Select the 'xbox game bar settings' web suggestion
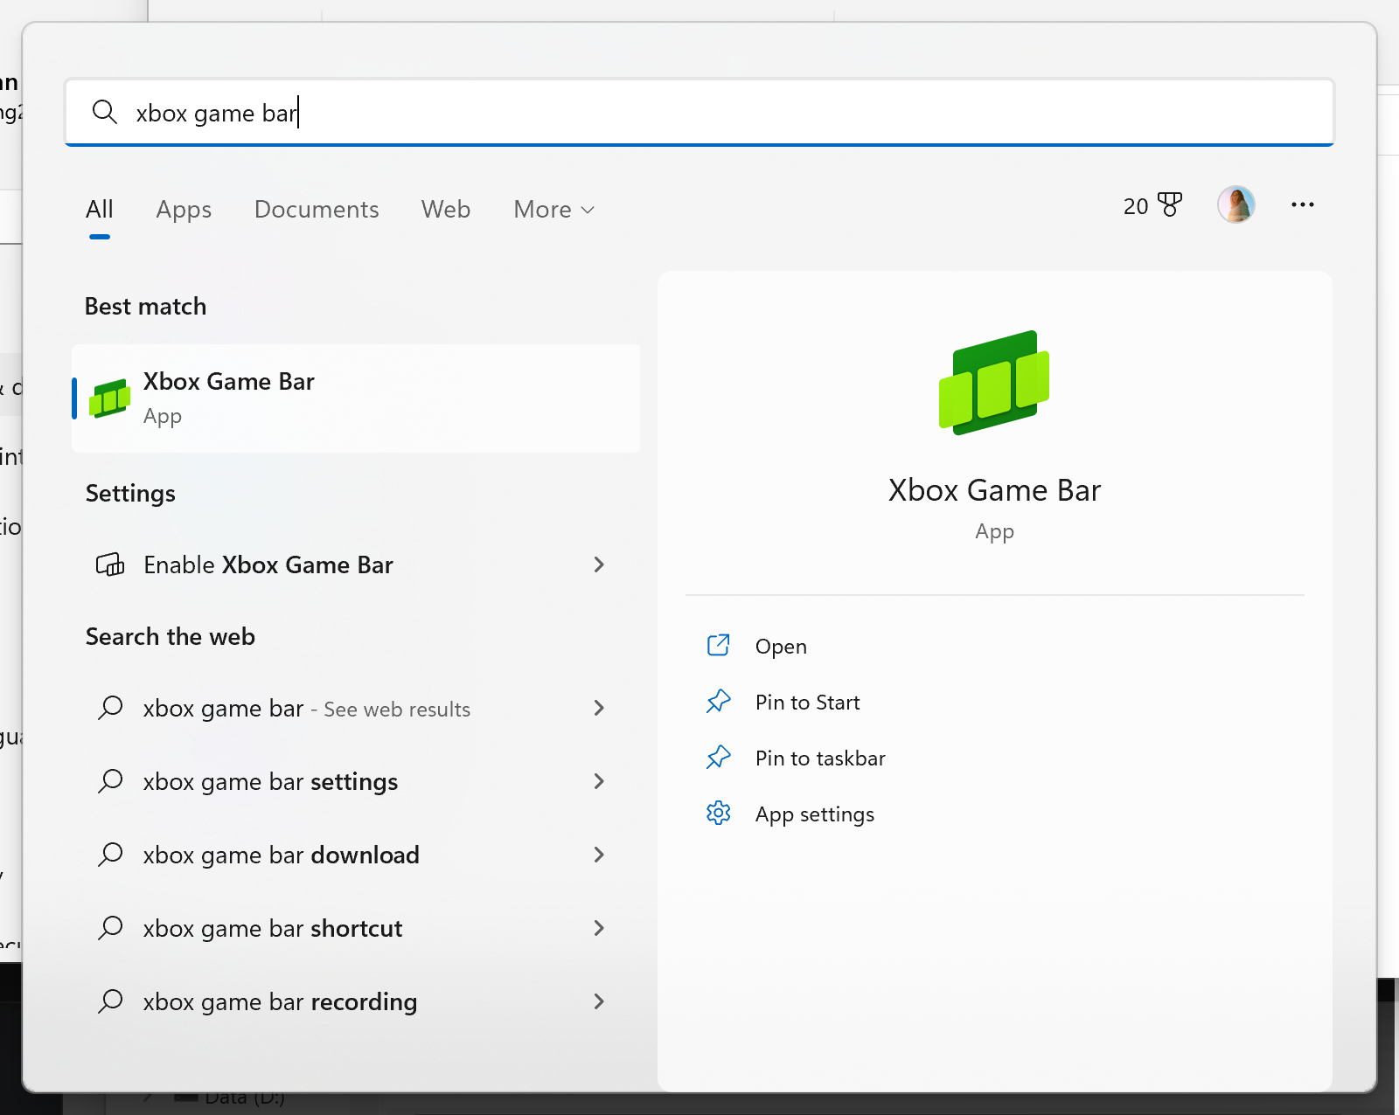The image size is (1399, 1115). coord(356,781)
